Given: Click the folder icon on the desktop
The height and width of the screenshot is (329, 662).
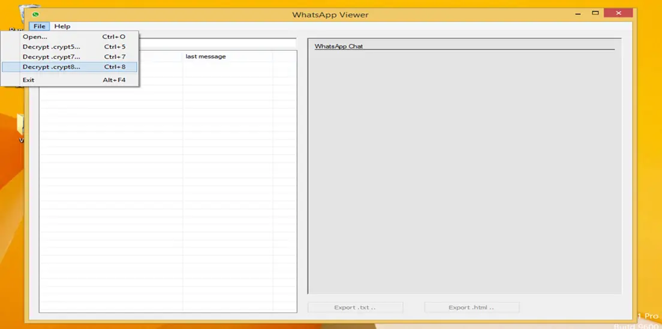Looking at the screenshot, I should (20, 125).
